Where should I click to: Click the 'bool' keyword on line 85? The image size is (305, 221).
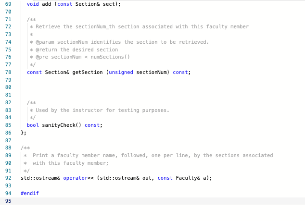(x=33, y=125)
